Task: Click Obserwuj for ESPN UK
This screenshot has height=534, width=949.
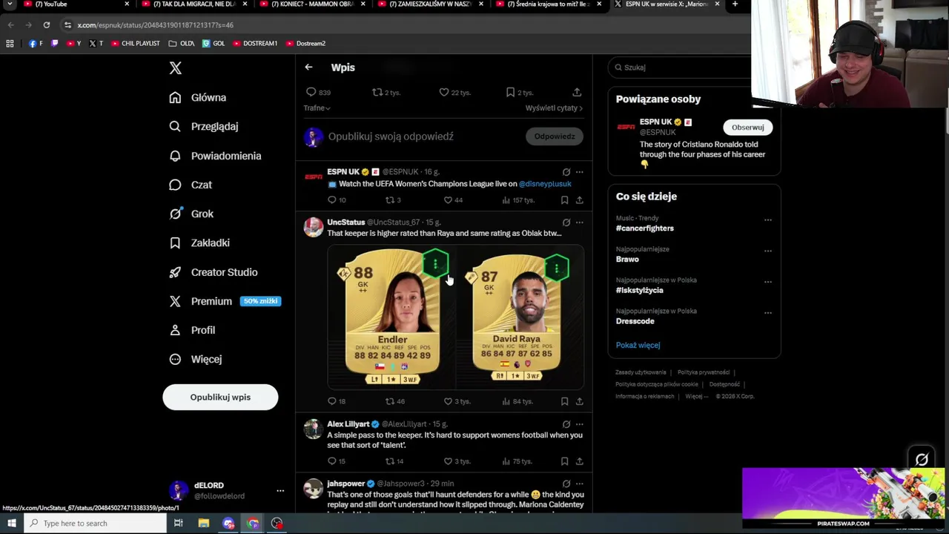Action: (x=747, y=128)
